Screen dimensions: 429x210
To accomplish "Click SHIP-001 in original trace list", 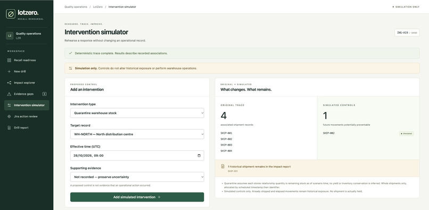I will 227,133.
